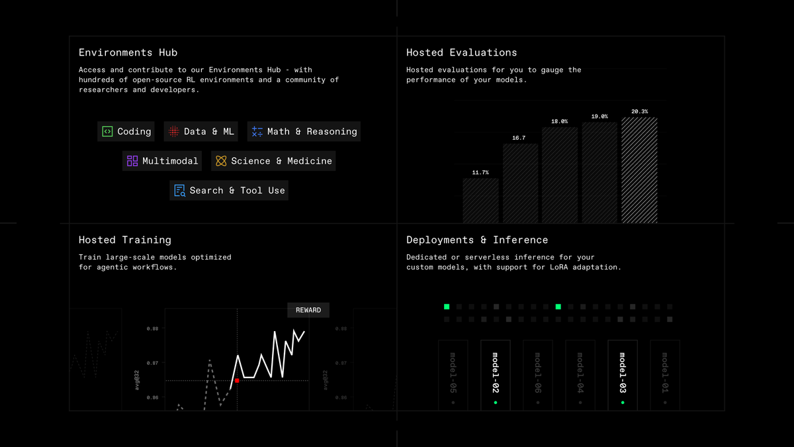Choose the Multimodal environment tag
The width and height of the screenshot is (794, 447).
pos(162,161)
